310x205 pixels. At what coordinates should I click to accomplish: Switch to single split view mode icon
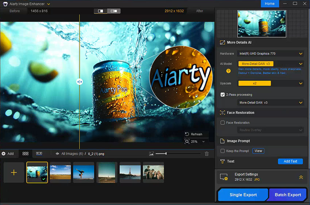100,11
